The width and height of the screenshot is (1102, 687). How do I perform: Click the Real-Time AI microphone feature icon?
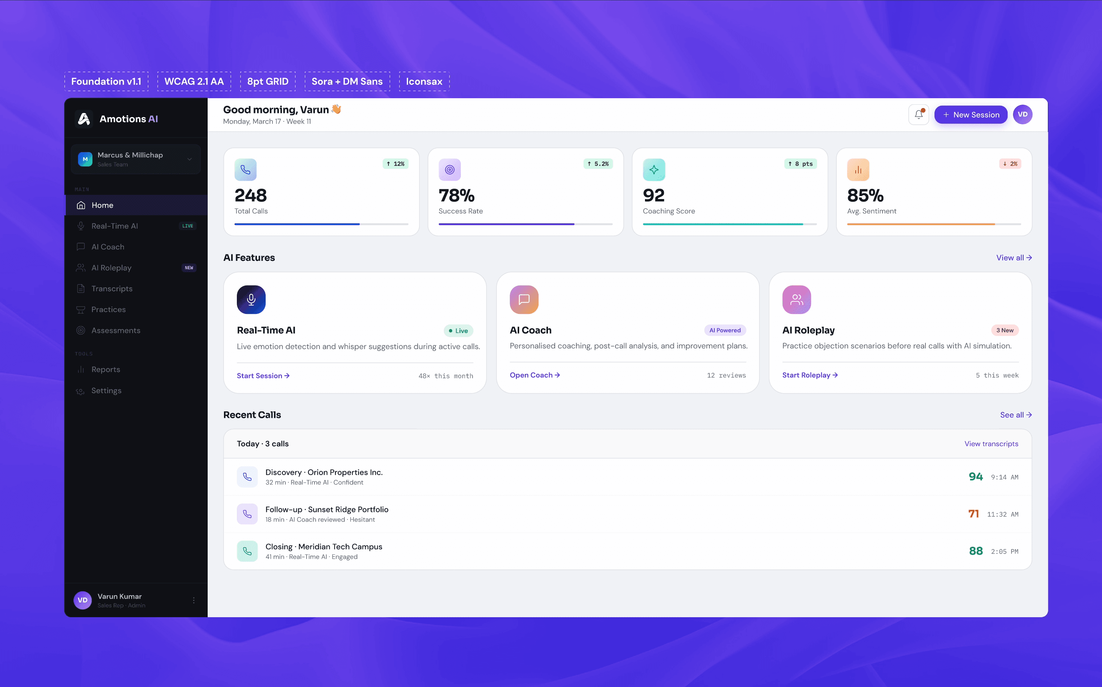coord(250,300)
